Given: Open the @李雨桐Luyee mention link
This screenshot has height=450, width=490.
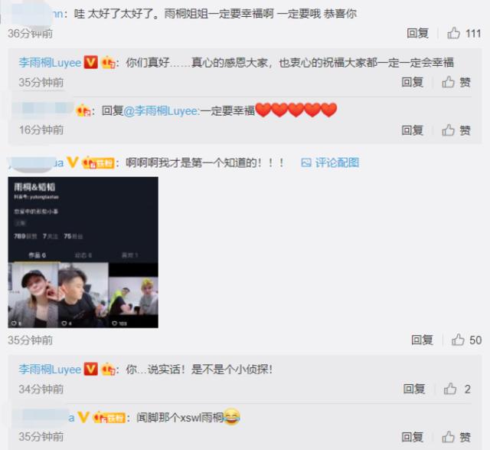Looking at the screenshot, I should point(162,111).
